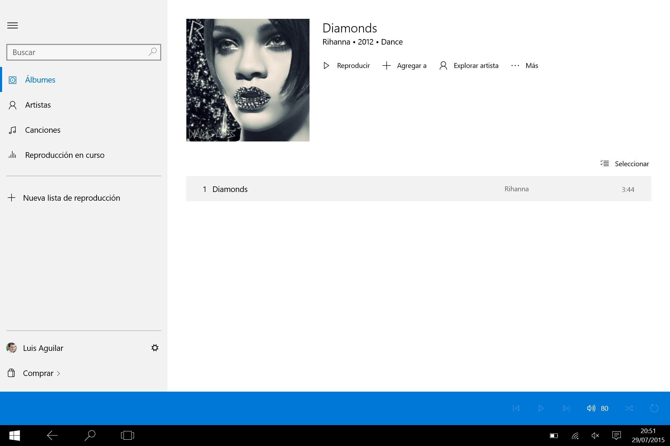Toggle shuffle playback

click(629, 408)
